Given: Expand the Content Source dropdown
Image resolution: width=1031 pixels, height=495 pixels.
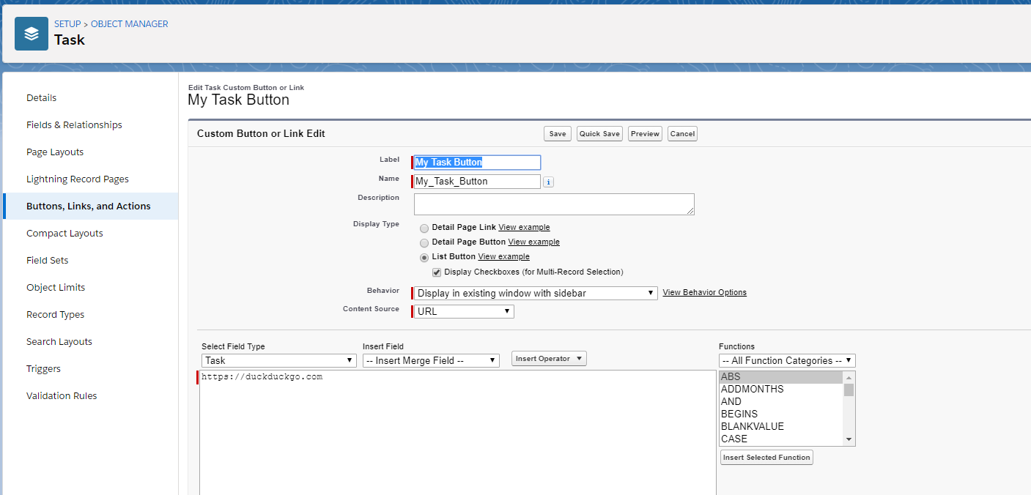Looking at the screenshot, I should (464, 311).
